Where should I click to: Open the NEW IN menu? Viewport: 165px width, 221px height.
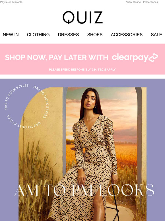pyautogui.click(x=11, y=35)
